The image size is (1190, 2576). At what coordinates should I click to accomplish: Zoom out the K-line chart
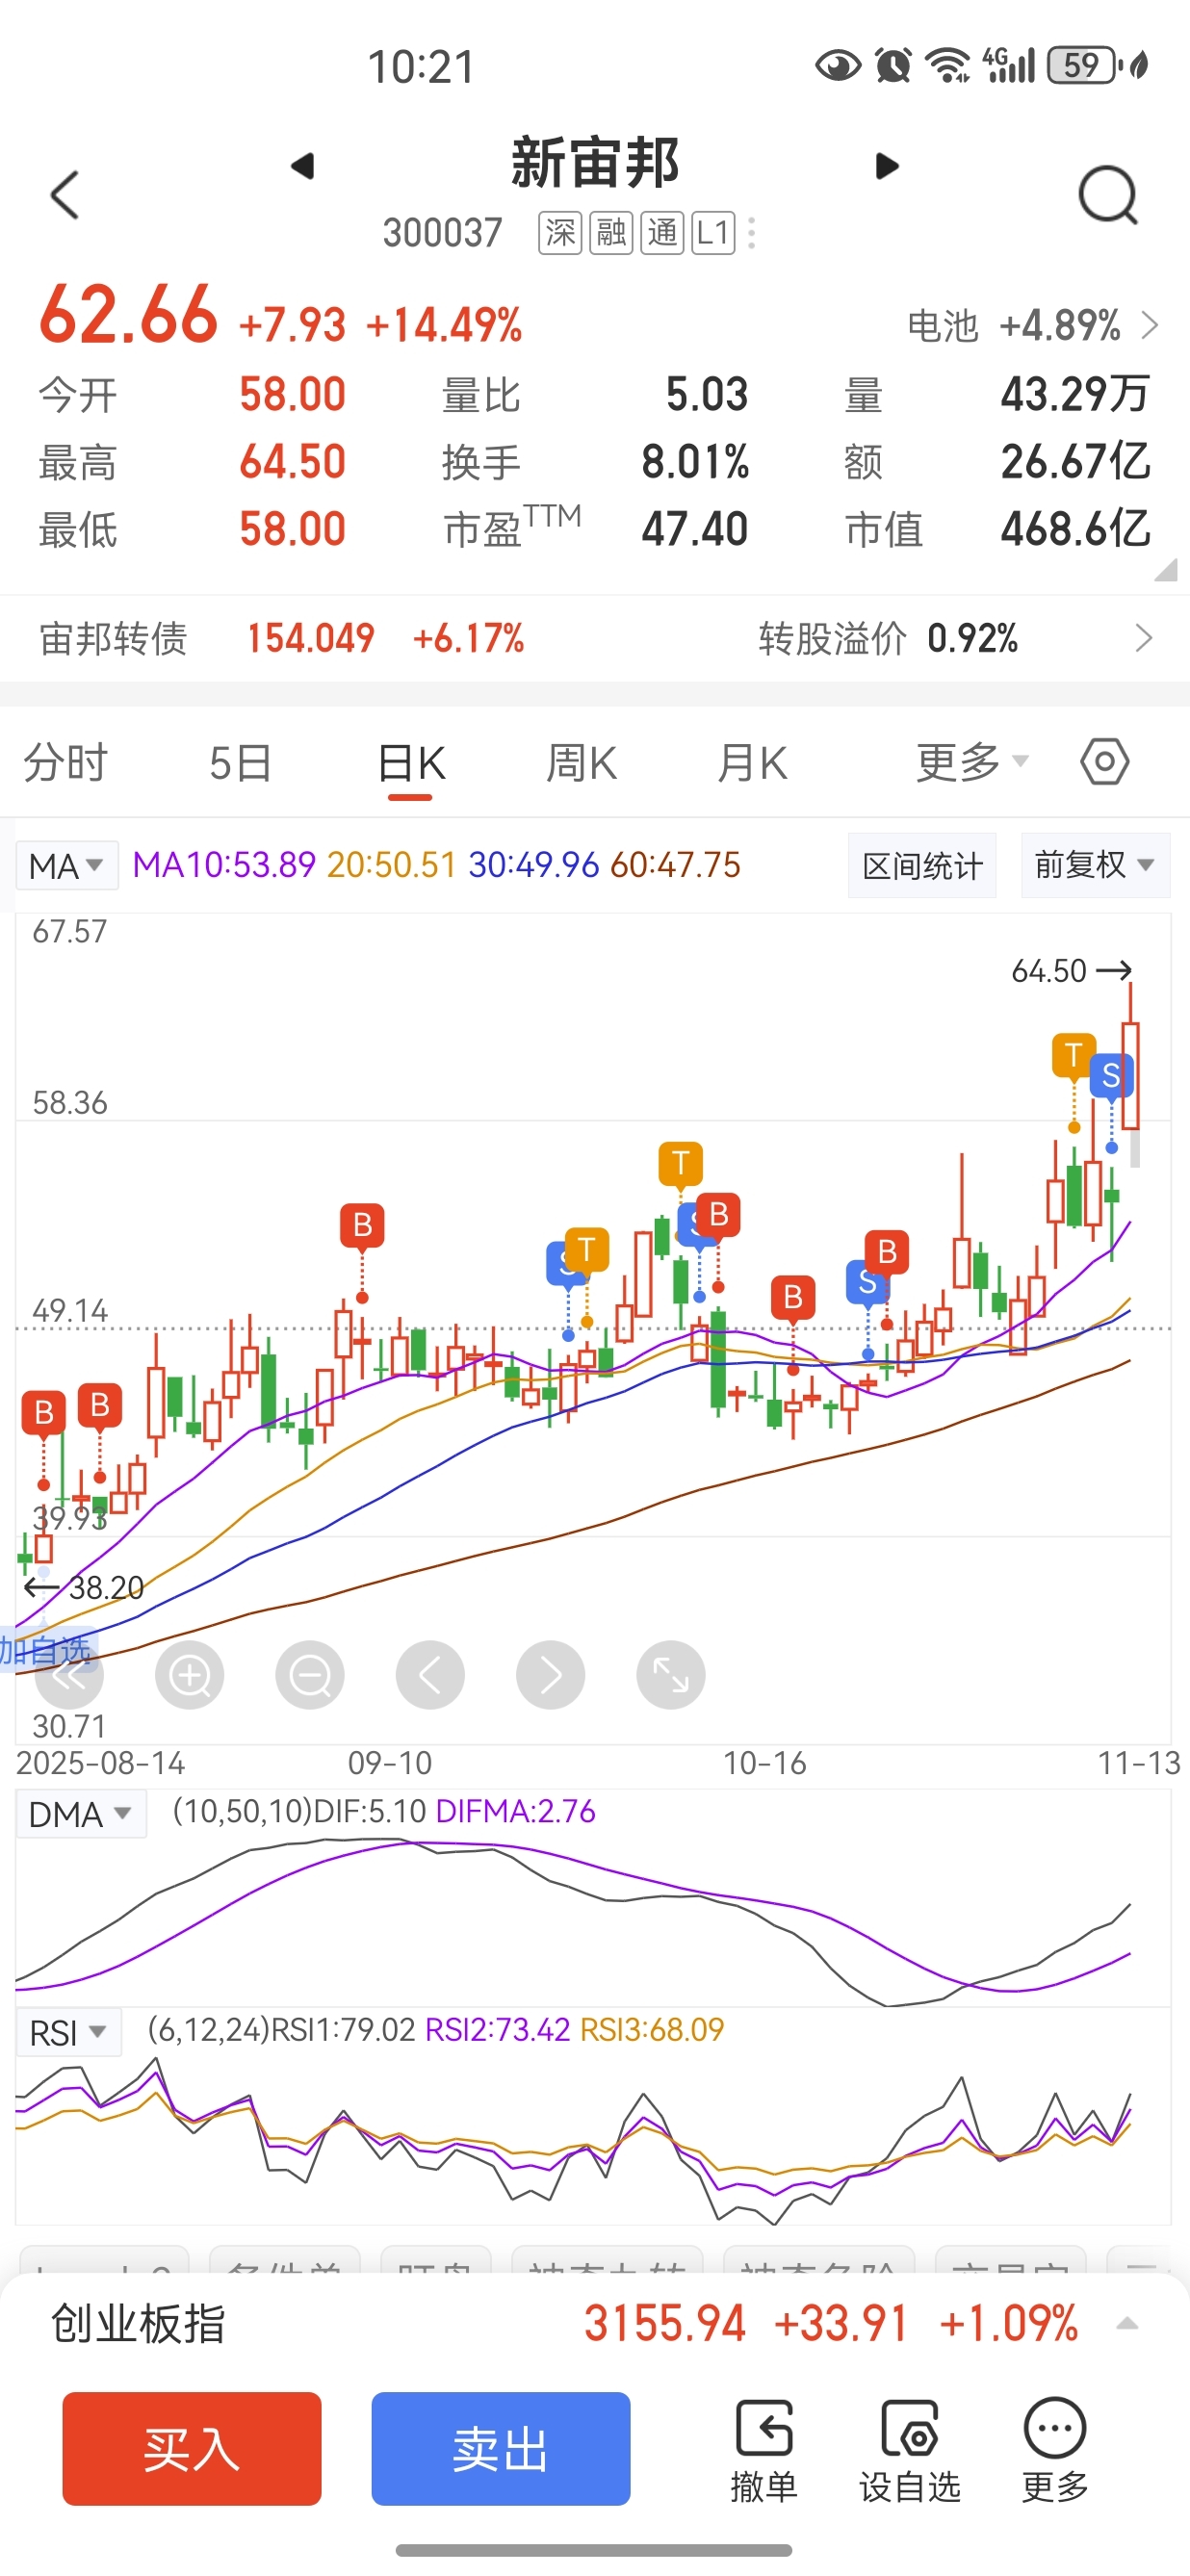tap(310, 1675)
